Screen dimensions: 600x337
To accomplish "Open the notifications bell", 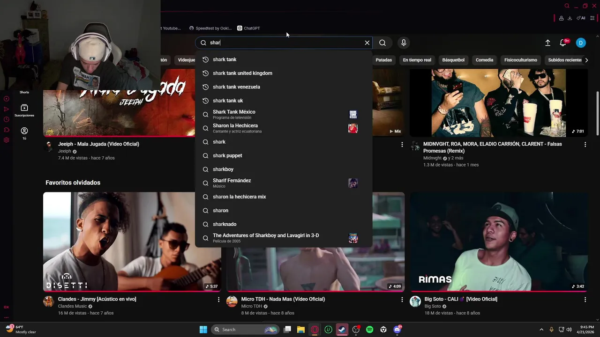I will (563, 43).
